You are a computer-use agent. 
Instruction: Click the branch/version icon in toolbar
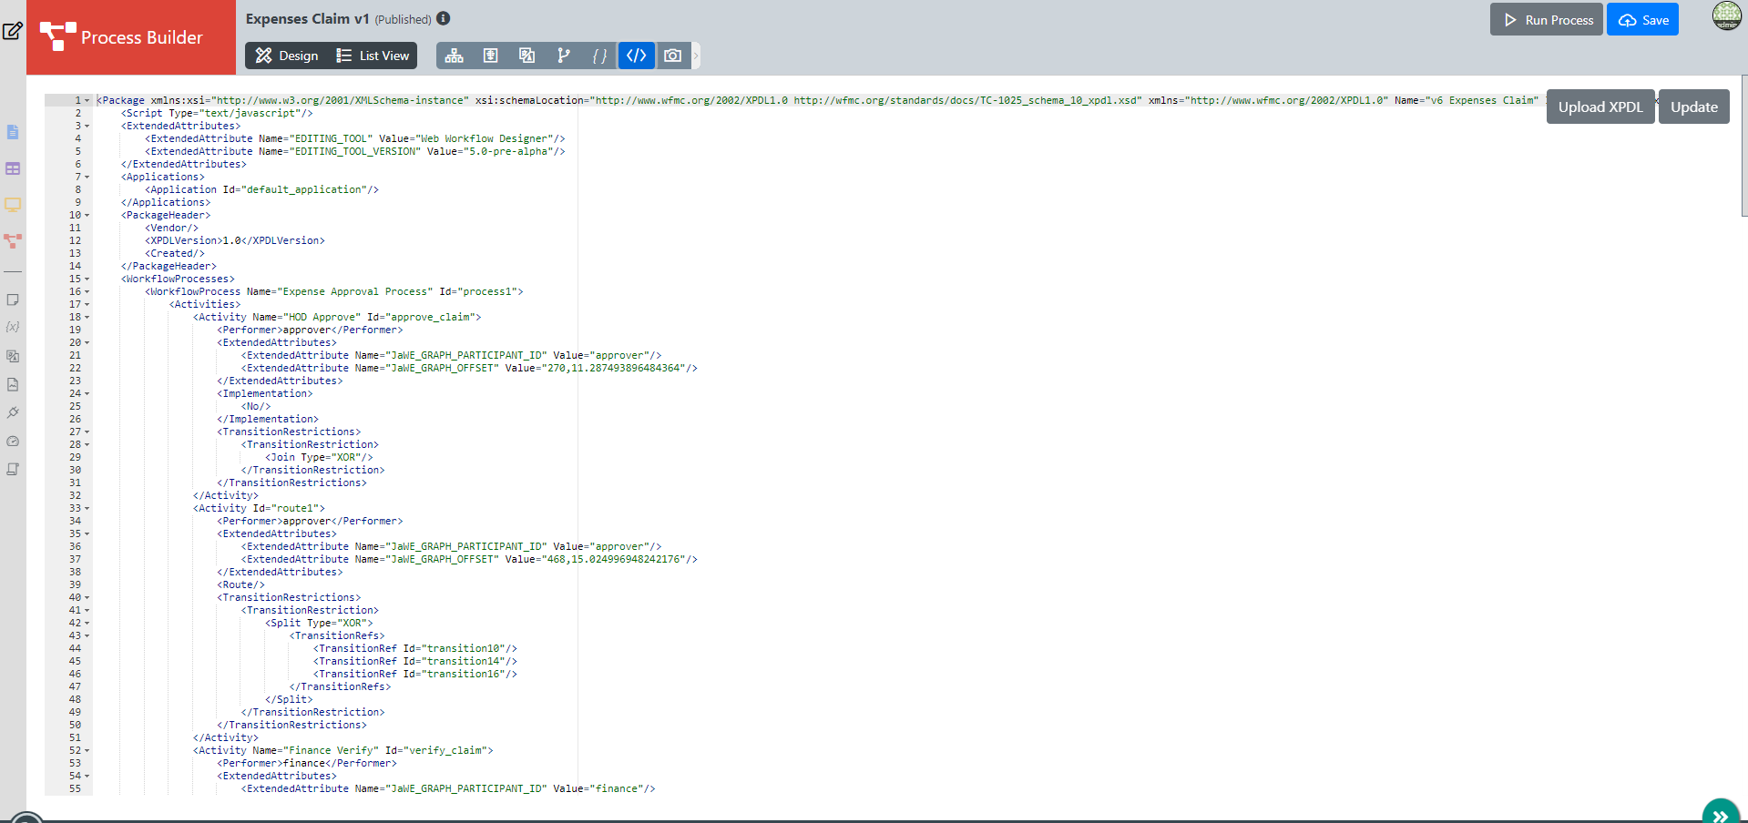563,56
